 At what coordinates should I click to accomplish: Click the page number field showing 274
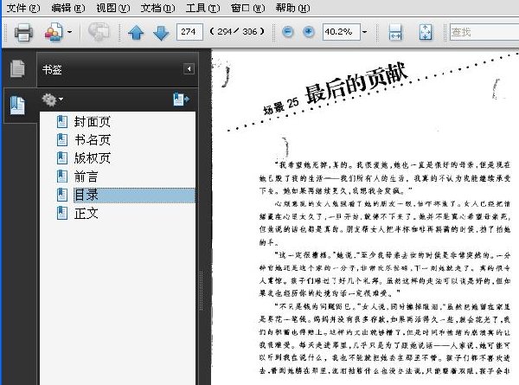(x=189, y=32)
